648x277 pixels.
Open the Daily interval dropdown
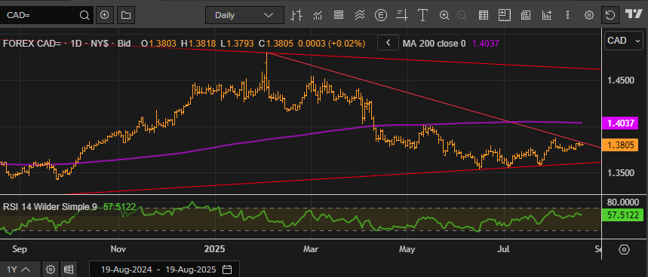(x=244, y=15)
